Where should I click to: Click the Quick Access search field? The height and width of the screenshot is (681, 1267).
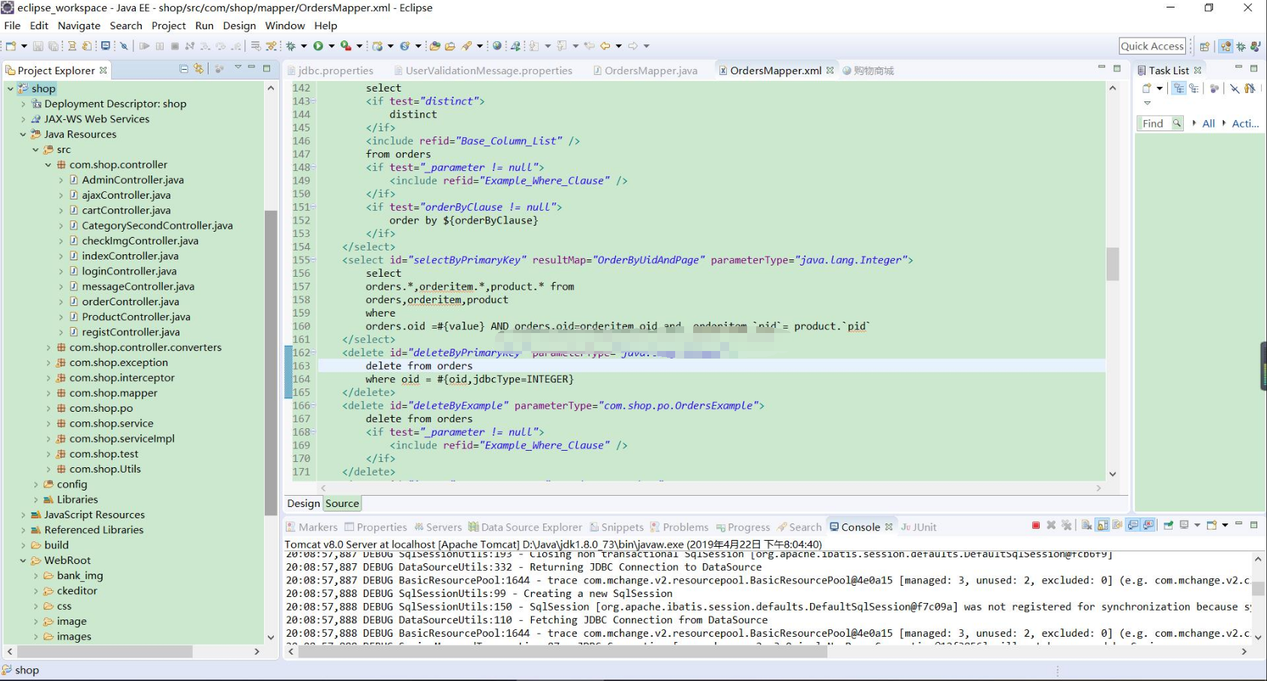[x=1152, y=46]
